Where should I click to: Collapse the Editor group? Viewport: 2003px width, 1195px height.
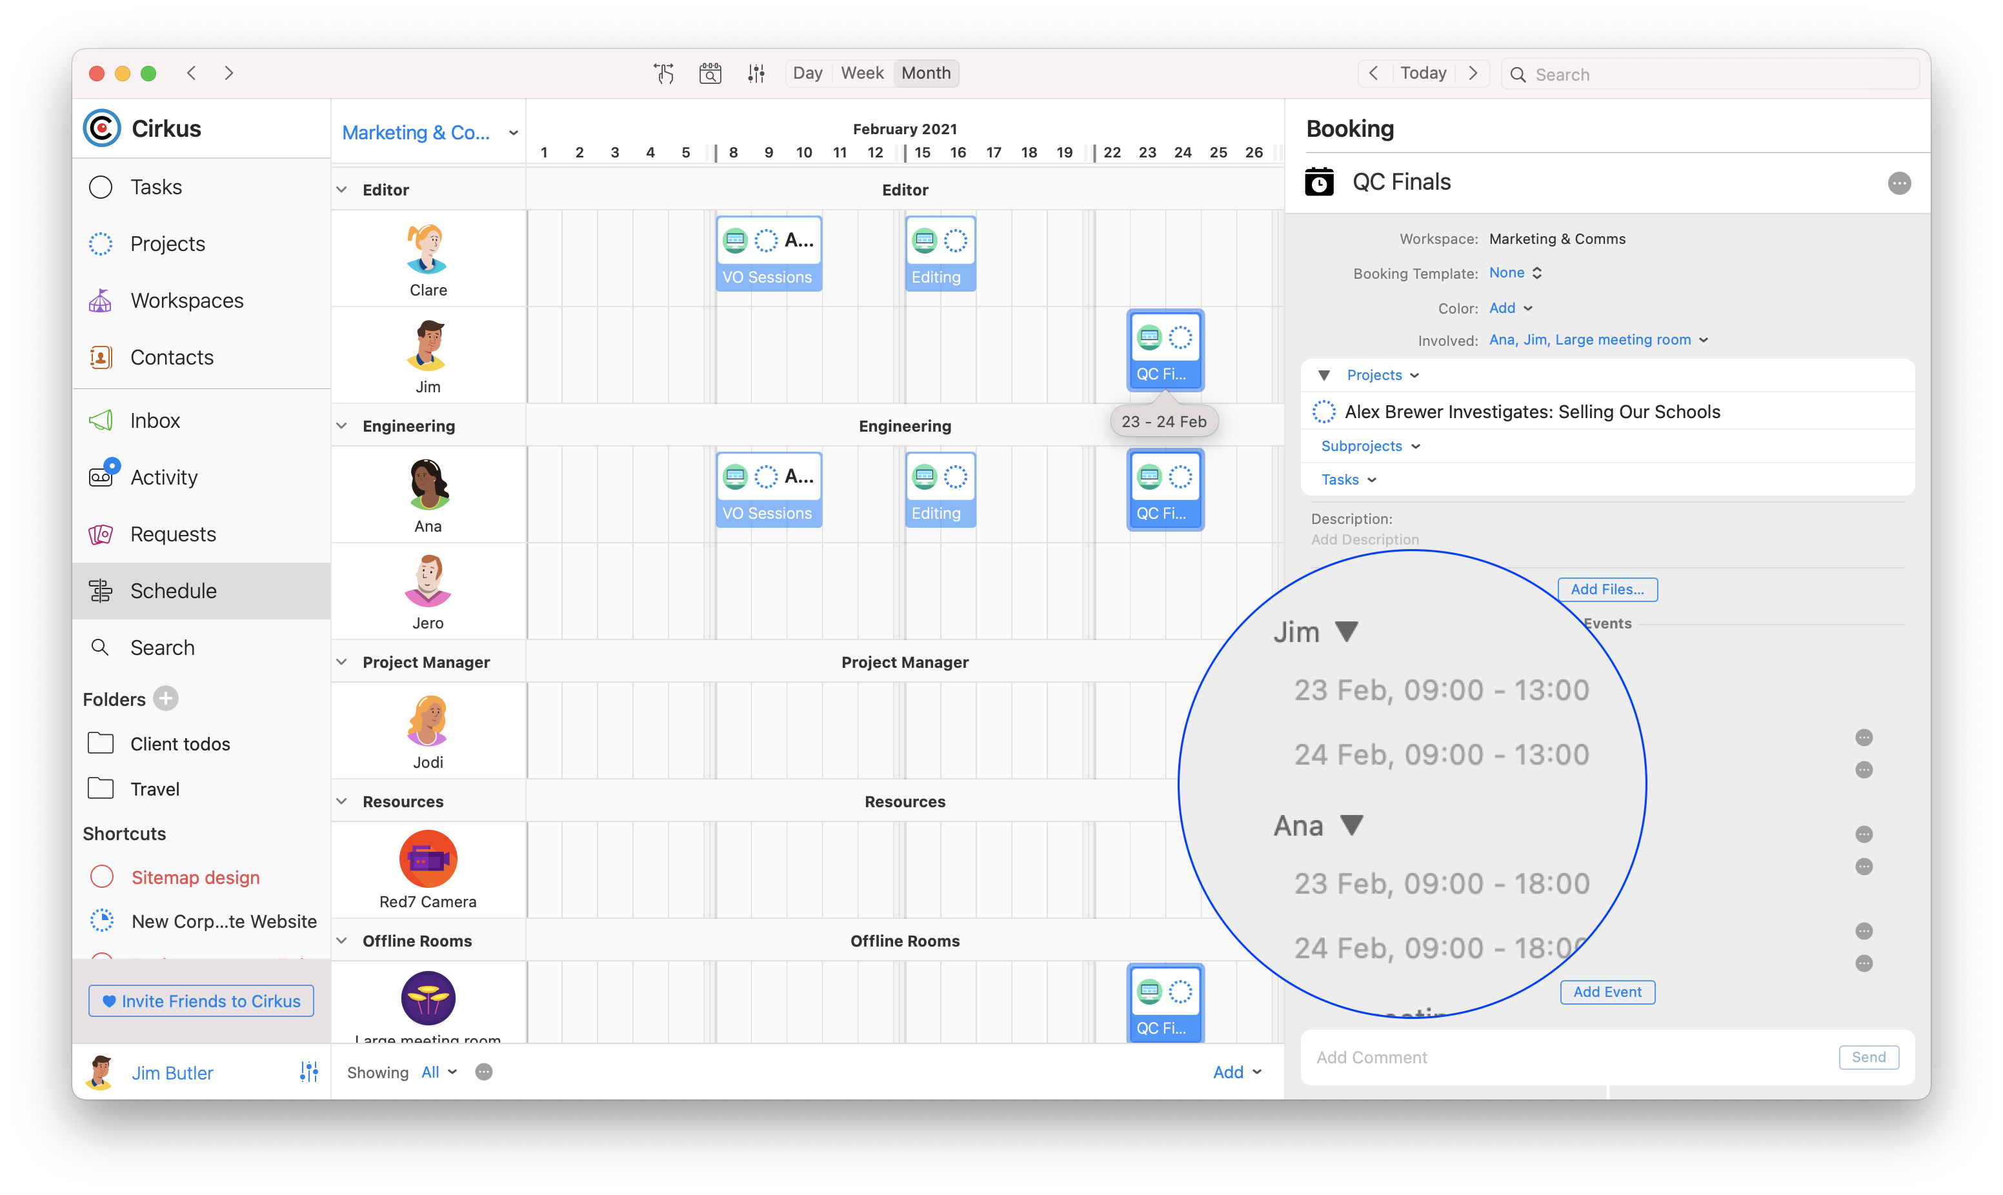pyautogui.click(x=342, y=190)
